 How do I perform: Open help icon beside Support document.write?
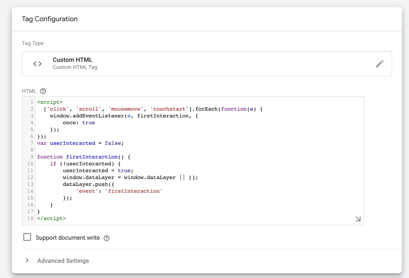tap(107, 238)
